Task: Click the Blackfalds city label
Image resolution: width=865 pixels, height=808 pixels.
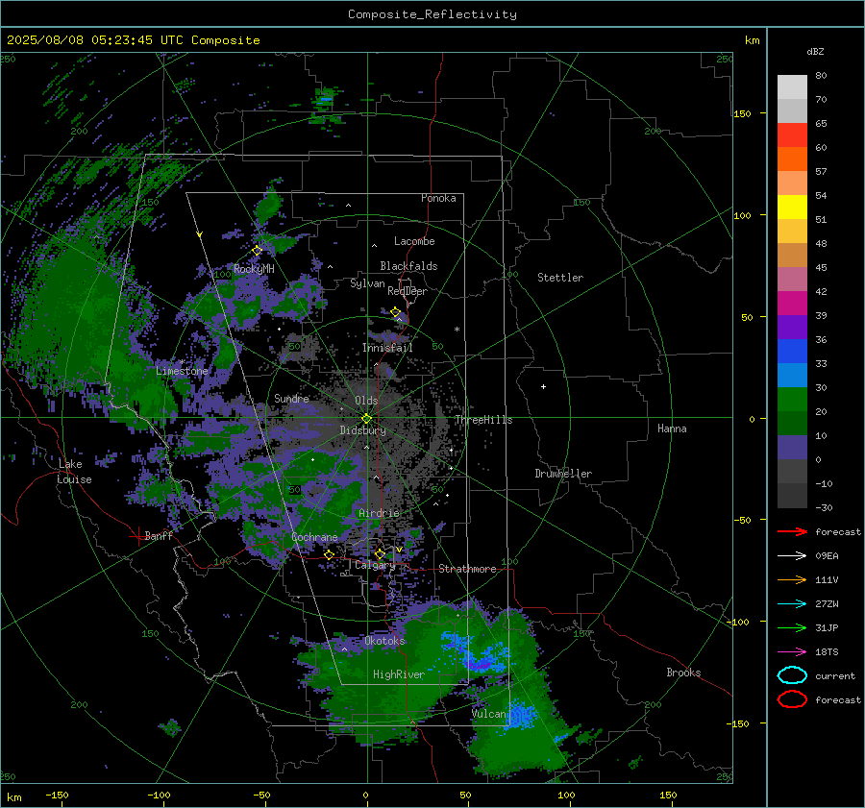Action: point(408,266)
